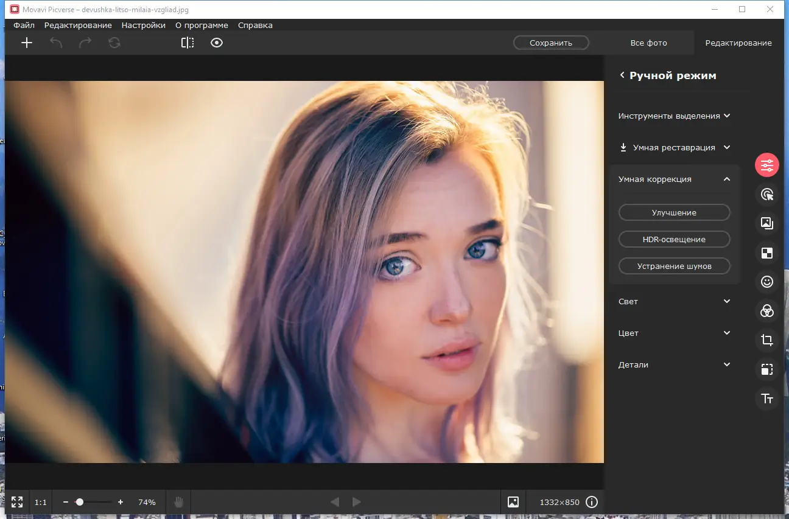Expand the Свет section
Image resolution: width=789 pixels, height=519 pixels.
[x=675, y=302]
